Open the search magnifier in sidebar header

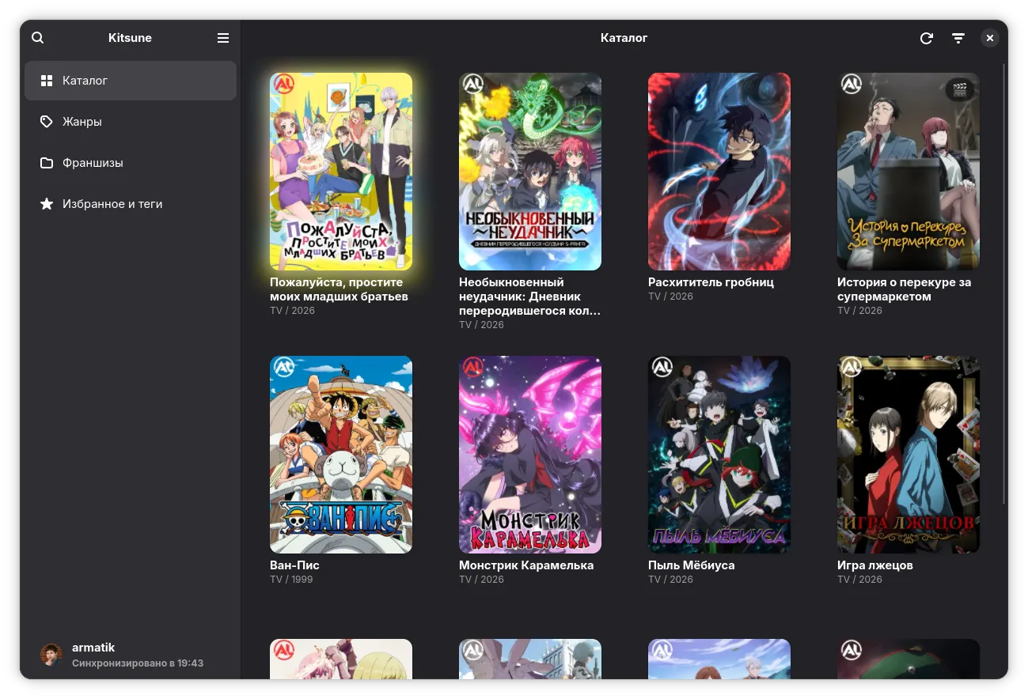click(x=38, y=38)
